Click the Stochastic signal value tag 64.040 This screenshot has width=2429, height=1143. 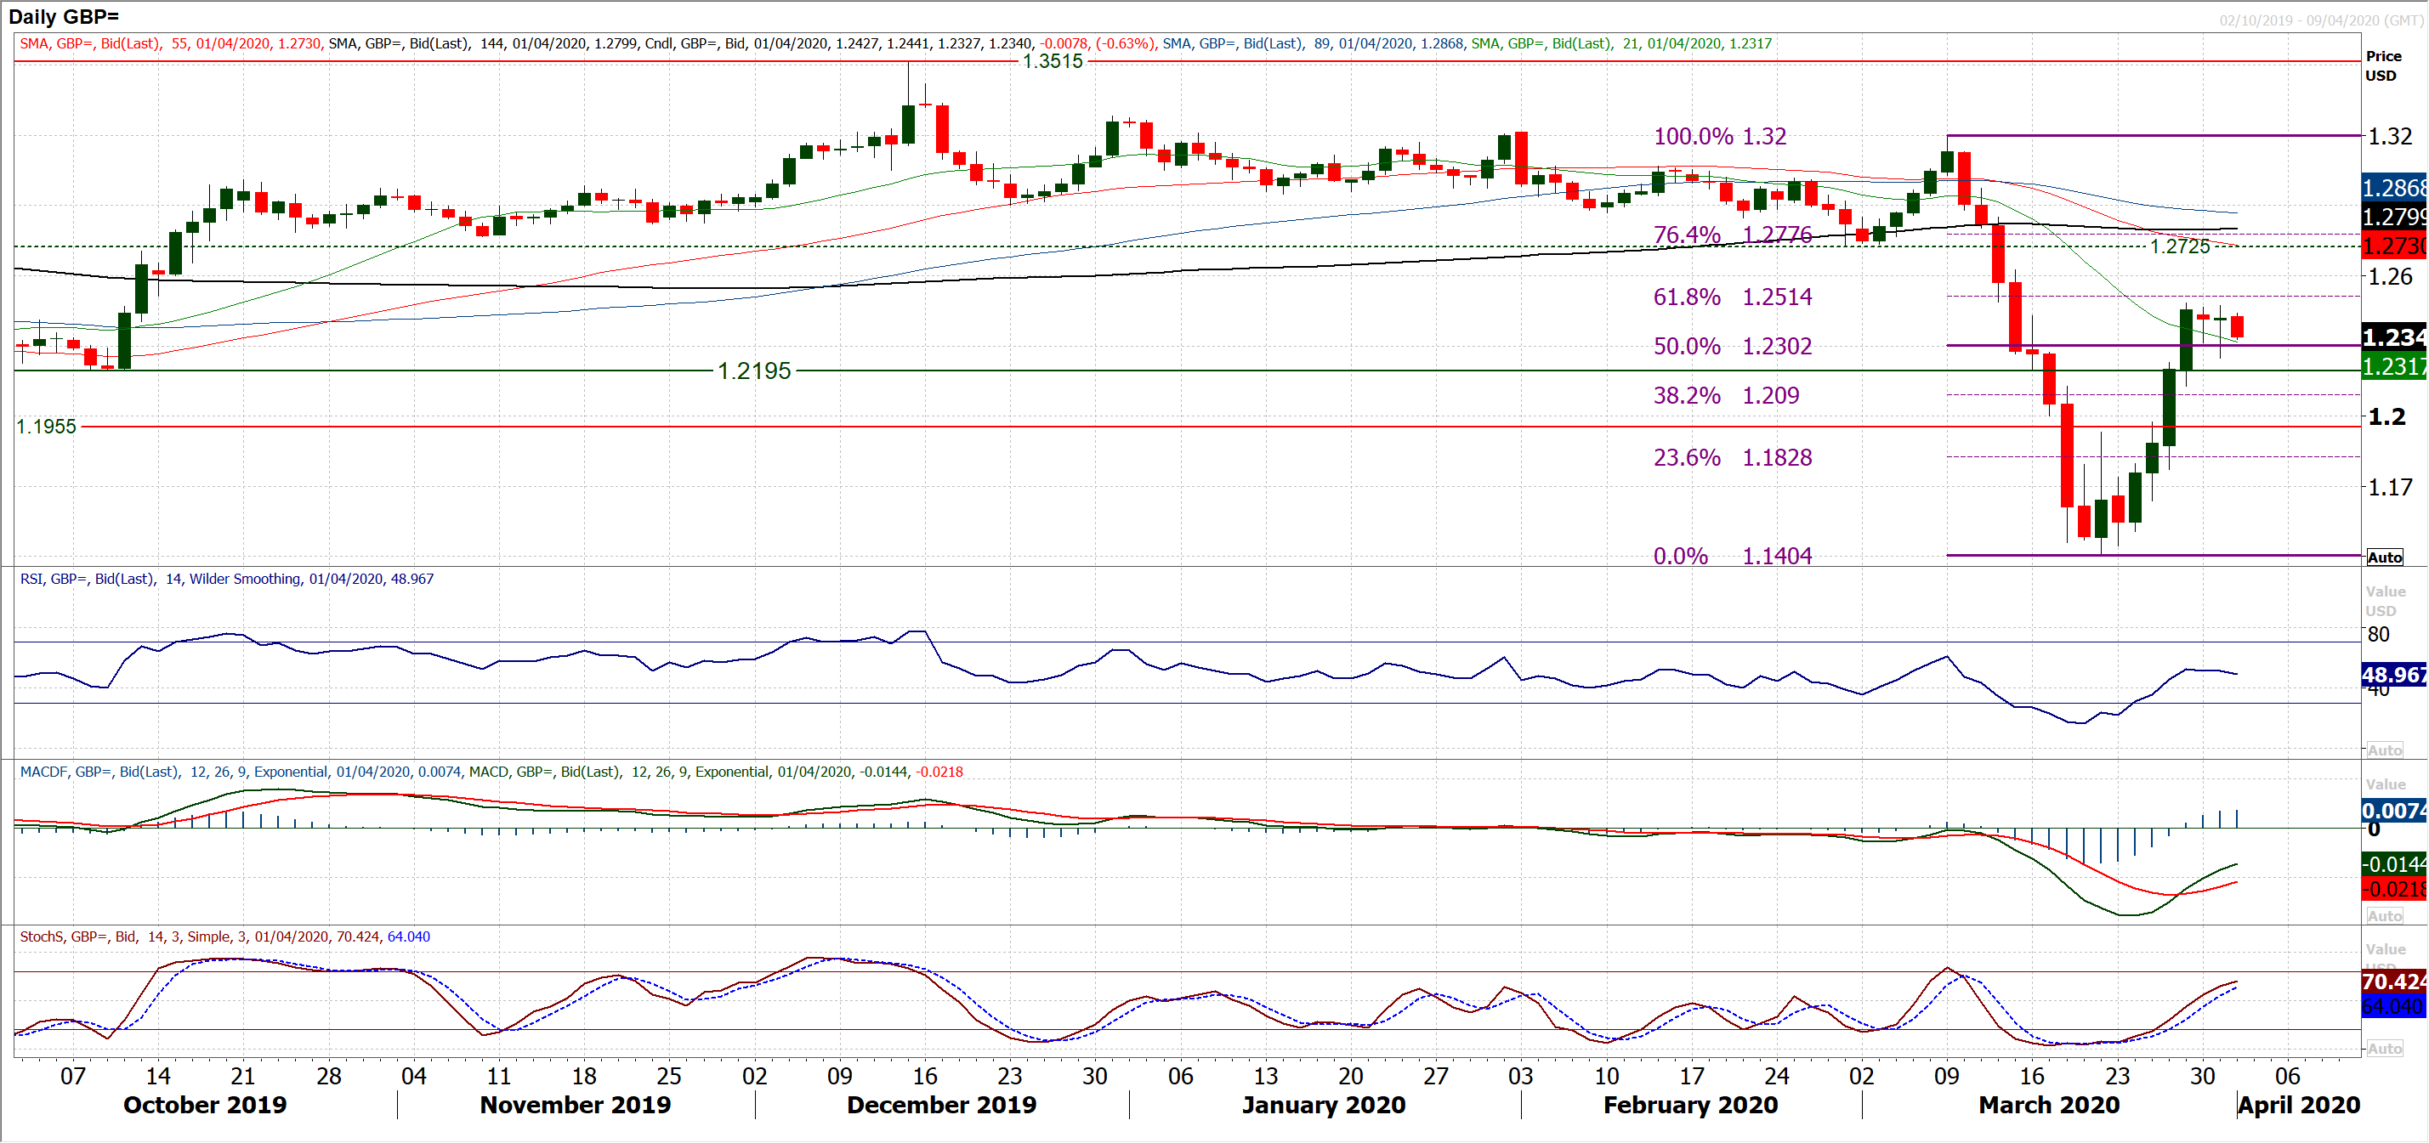(2394, 1006)
